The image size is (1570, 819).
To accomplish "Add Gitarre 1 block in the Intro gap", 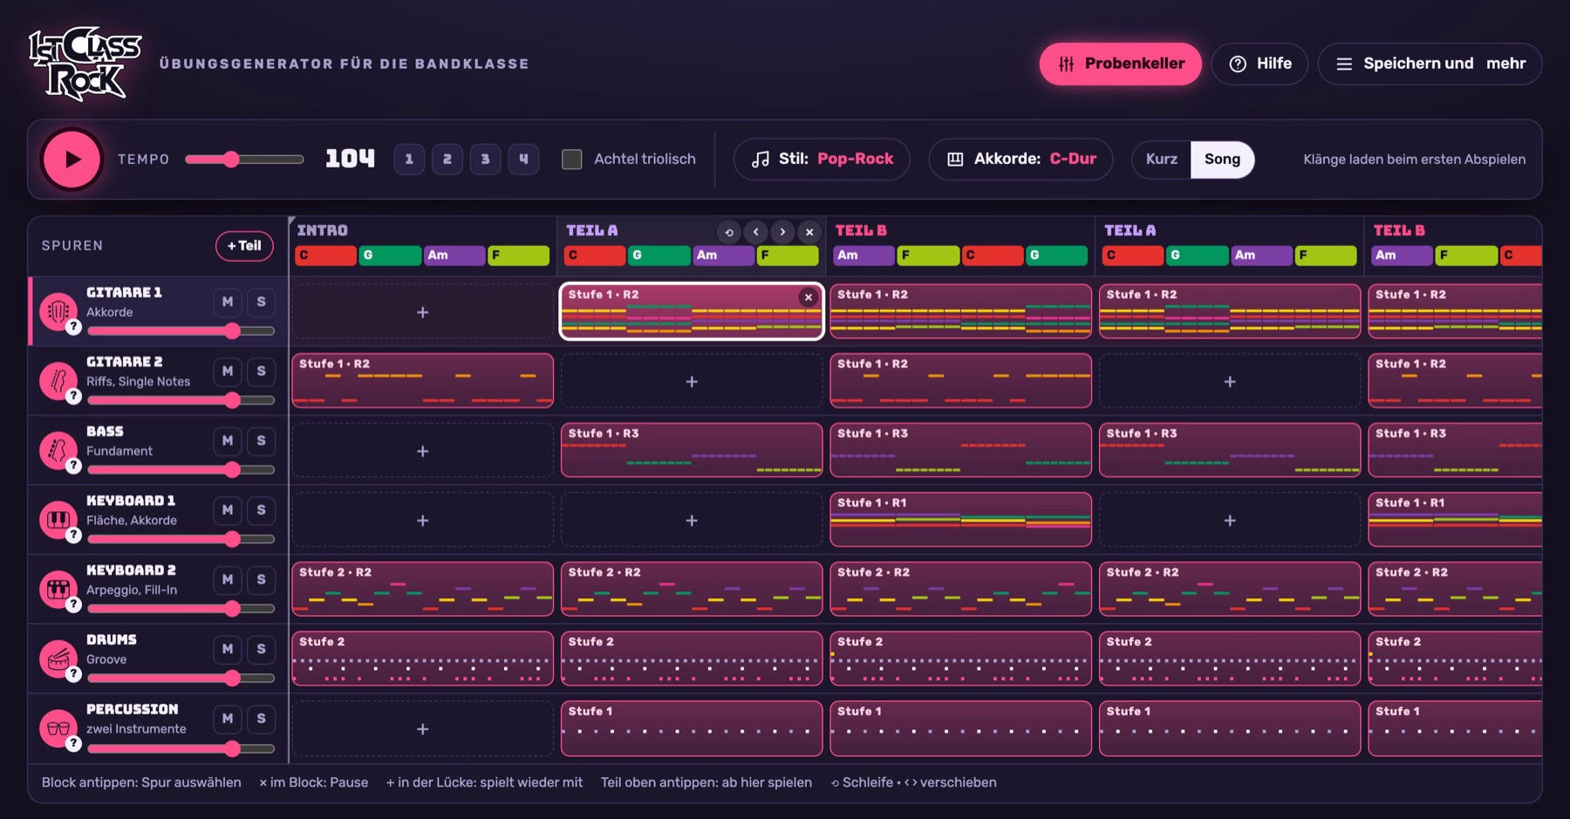I will [x=422, y=312].
